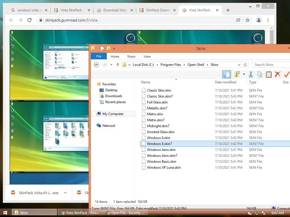Click the share page icon in Chrome
Viewport: 290px width, 217px height.
pyautogui.click(x=238, y=20)
